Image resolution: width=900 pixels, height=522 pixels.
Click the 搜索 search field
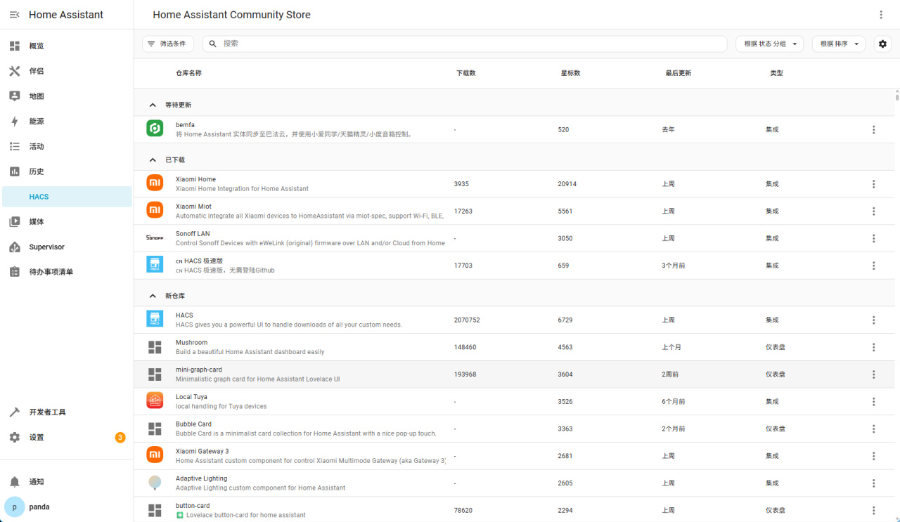click(x=464, y=44)
